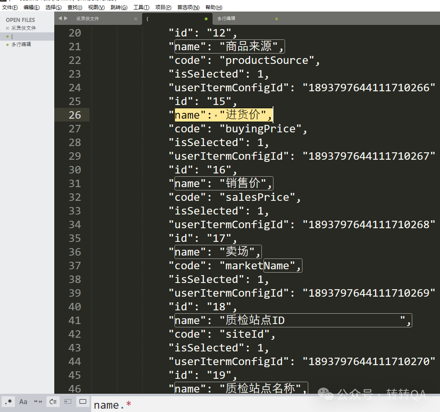This screenshot has height=412, width=440.
Task: Click unsaved dot on 多行编辑 tab
Action: pos(276,19)
